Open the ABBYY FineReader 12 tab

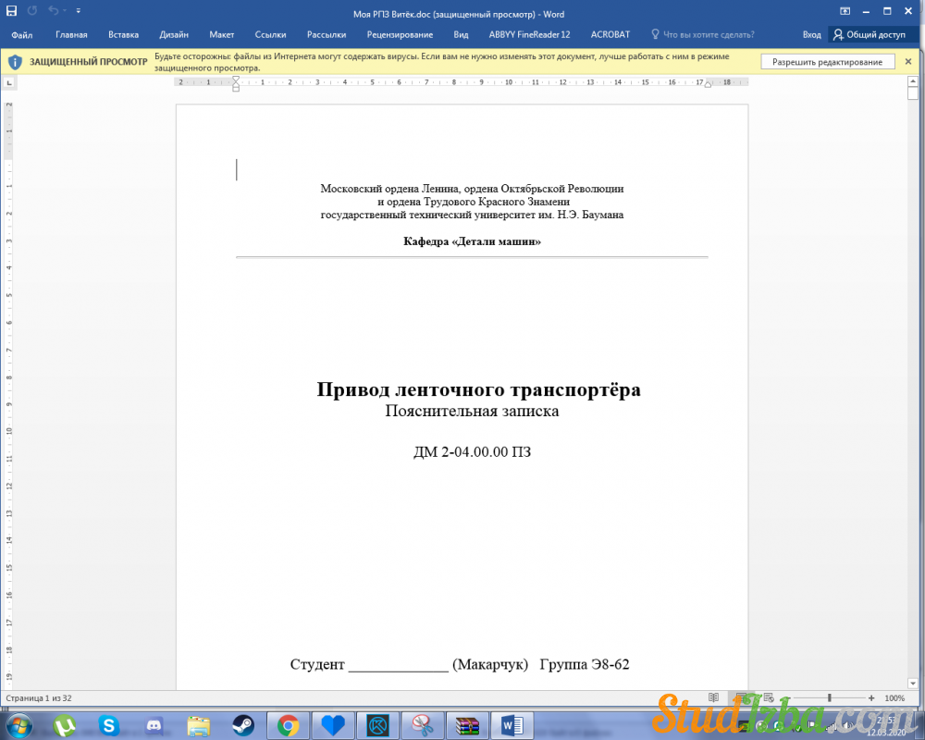[529, 34]
